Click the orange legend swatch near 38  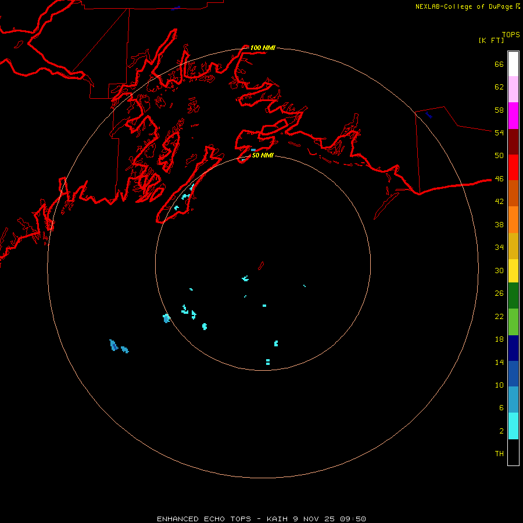pyautogui.click(x=513, y=220)
